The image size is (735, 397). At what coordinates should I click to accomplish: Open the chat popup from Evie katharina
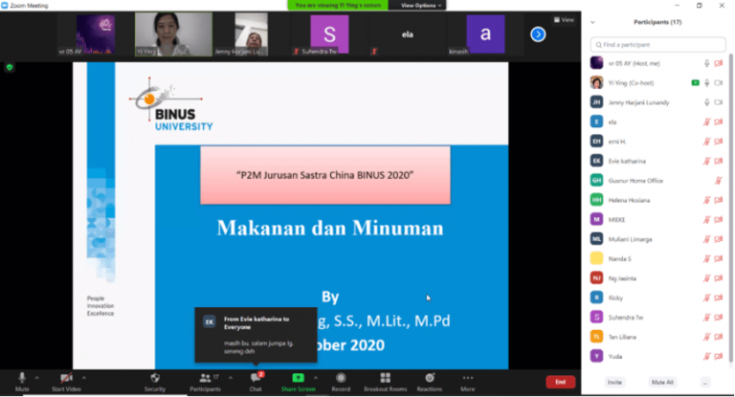click(256, 335)
